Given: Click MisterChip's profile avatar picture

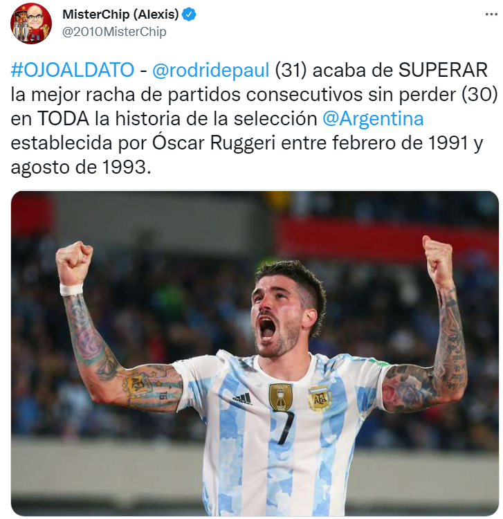Looking at the screenshot, I should pyautogui.click(x=31, y=24).
